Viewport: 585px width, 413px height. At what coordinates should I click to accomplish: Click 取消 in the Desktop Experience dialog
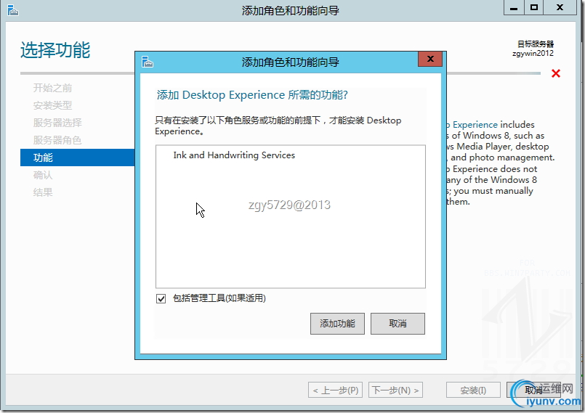(398, 324)
